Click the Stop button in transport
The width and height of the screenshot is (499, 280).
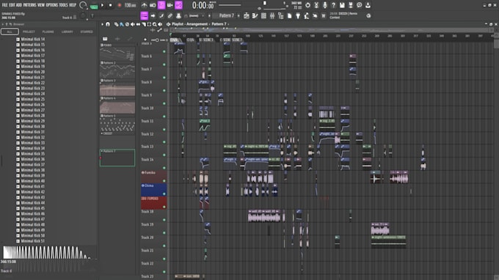pyautogui.click(x=110, y=5)
